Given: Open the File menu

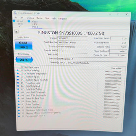Looking at the screenshot, I should coord(15,17).
